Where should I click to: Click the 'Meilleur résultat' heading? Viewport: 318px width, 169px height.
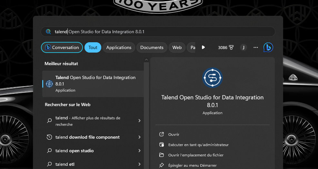pos(61,64)
